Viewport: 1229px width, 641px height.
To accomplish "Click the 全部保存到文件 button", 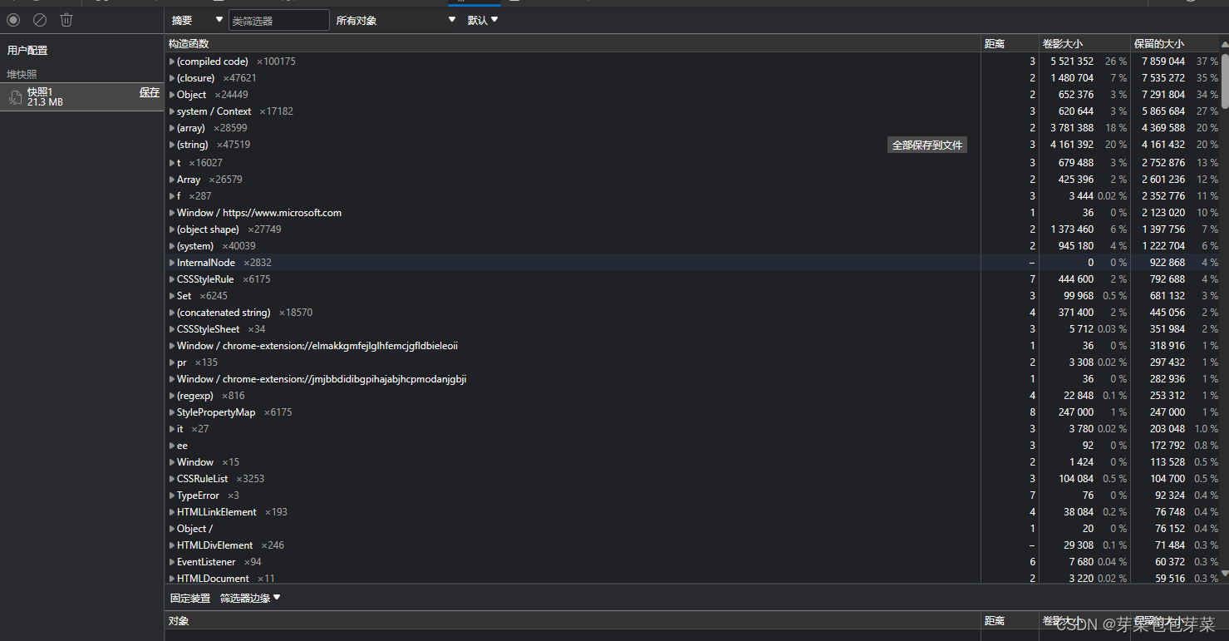I will point(927,145).
